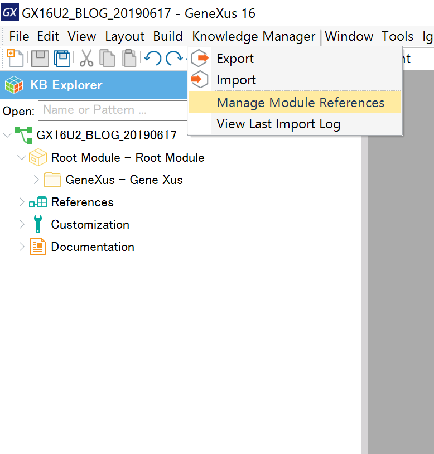Open the Layout menu

coord(125,36)
